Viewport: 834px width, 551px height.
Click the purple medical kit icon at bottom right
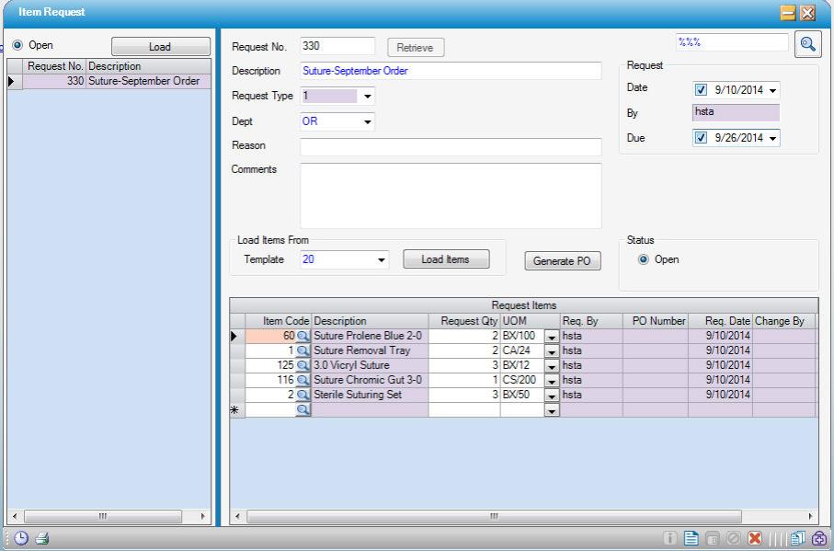817,540
